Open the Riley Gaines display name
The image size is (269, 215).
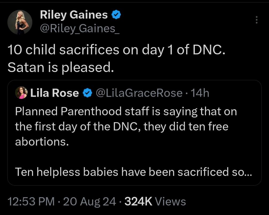click(74, 15)
